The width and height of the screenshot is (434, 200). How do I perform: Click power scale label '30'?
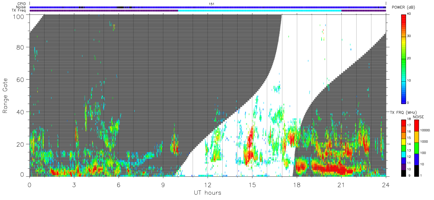[409, 36]
